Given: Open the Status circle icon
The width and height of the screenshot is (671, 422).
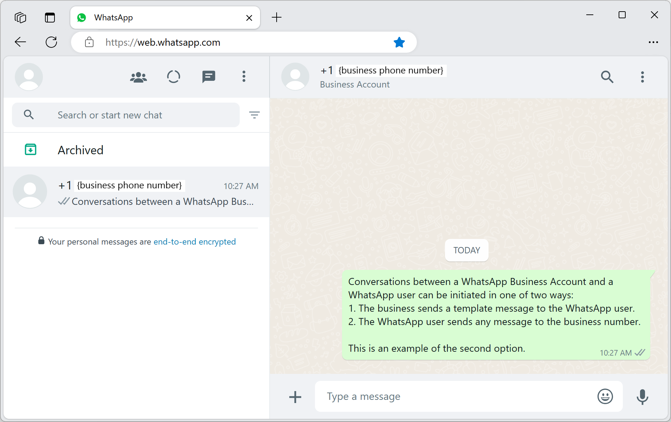Looking at the screenshot, I should point(173,77).
